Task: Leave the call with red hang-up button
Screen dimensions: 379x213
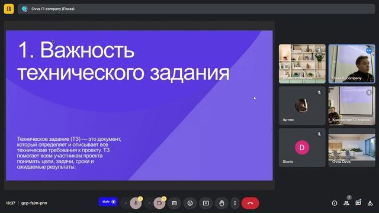Action: coord(250,203)
